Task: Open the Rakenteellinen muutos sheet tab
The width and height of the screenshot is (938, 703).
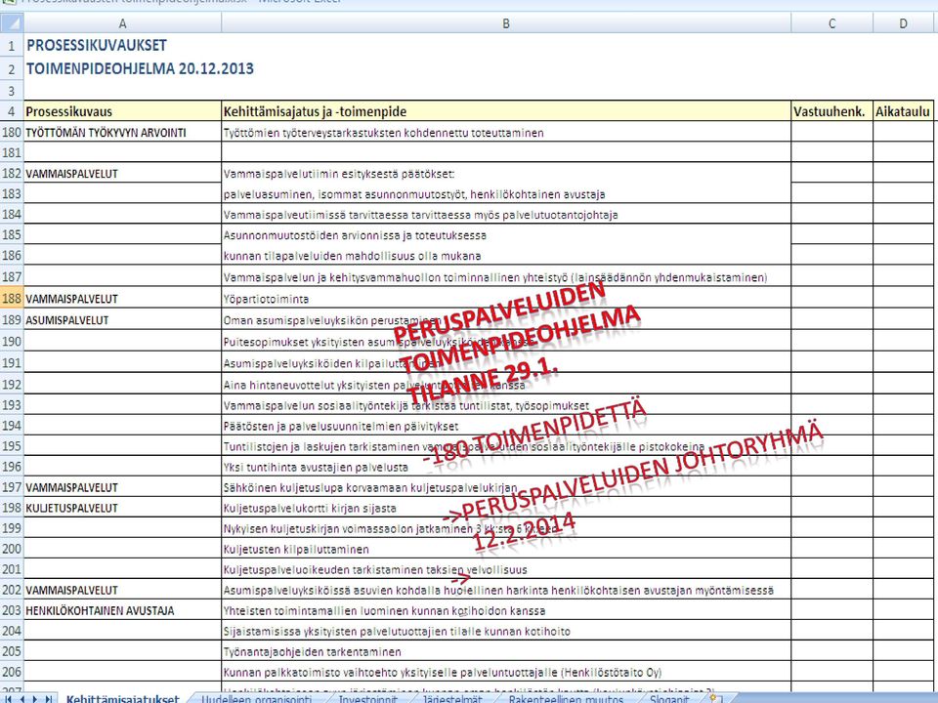Action: tap(566, 699)
